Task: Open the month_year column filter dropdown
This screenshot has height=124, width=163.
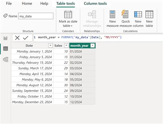Action: coord(93,46)
